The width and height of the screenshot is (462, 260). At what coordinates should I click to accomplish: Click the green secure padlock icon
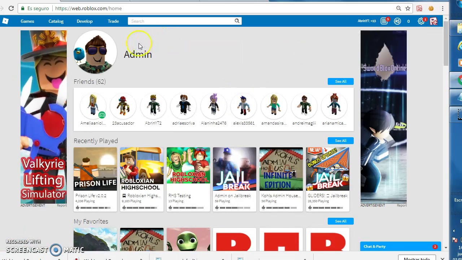[x=23, y=8]
